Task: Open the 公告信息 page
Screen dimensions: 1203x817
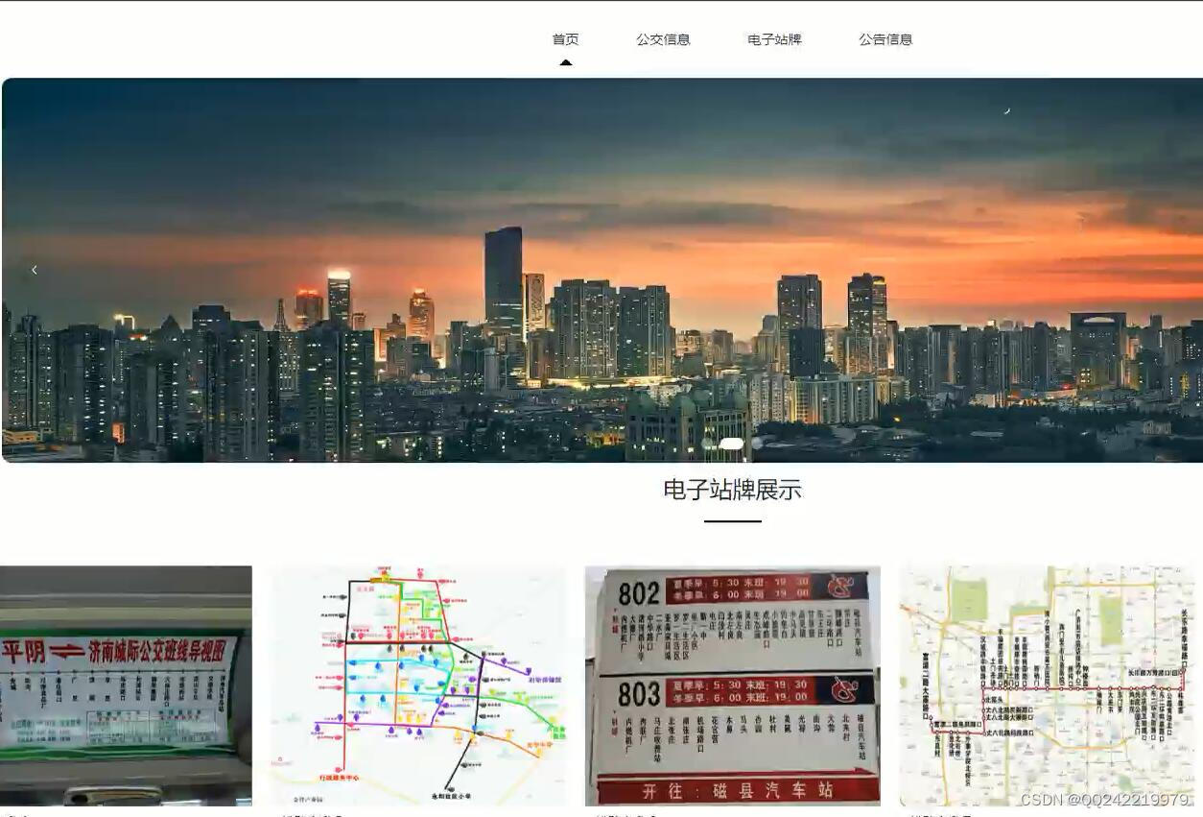Action: [885, 39]
